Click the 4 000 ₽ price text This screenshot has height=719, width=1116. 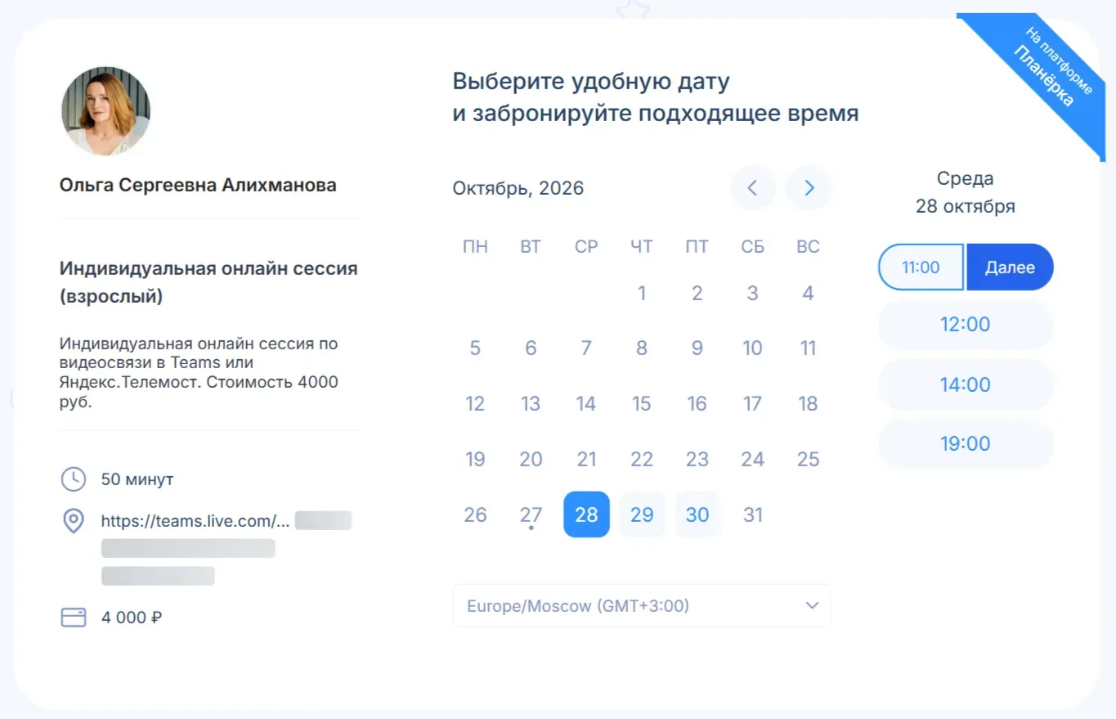point(132,618)
